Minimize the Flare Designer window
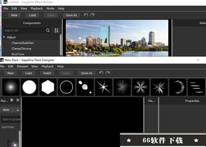 click(x=198, y=60)
